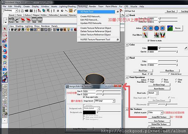Select the arrow Select tool in toolbox

(5, 29)
